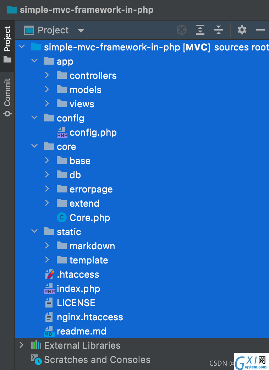
Task: Select the nginx.htaccess file name
Action: pyautogui.click(x=90, y=317)
